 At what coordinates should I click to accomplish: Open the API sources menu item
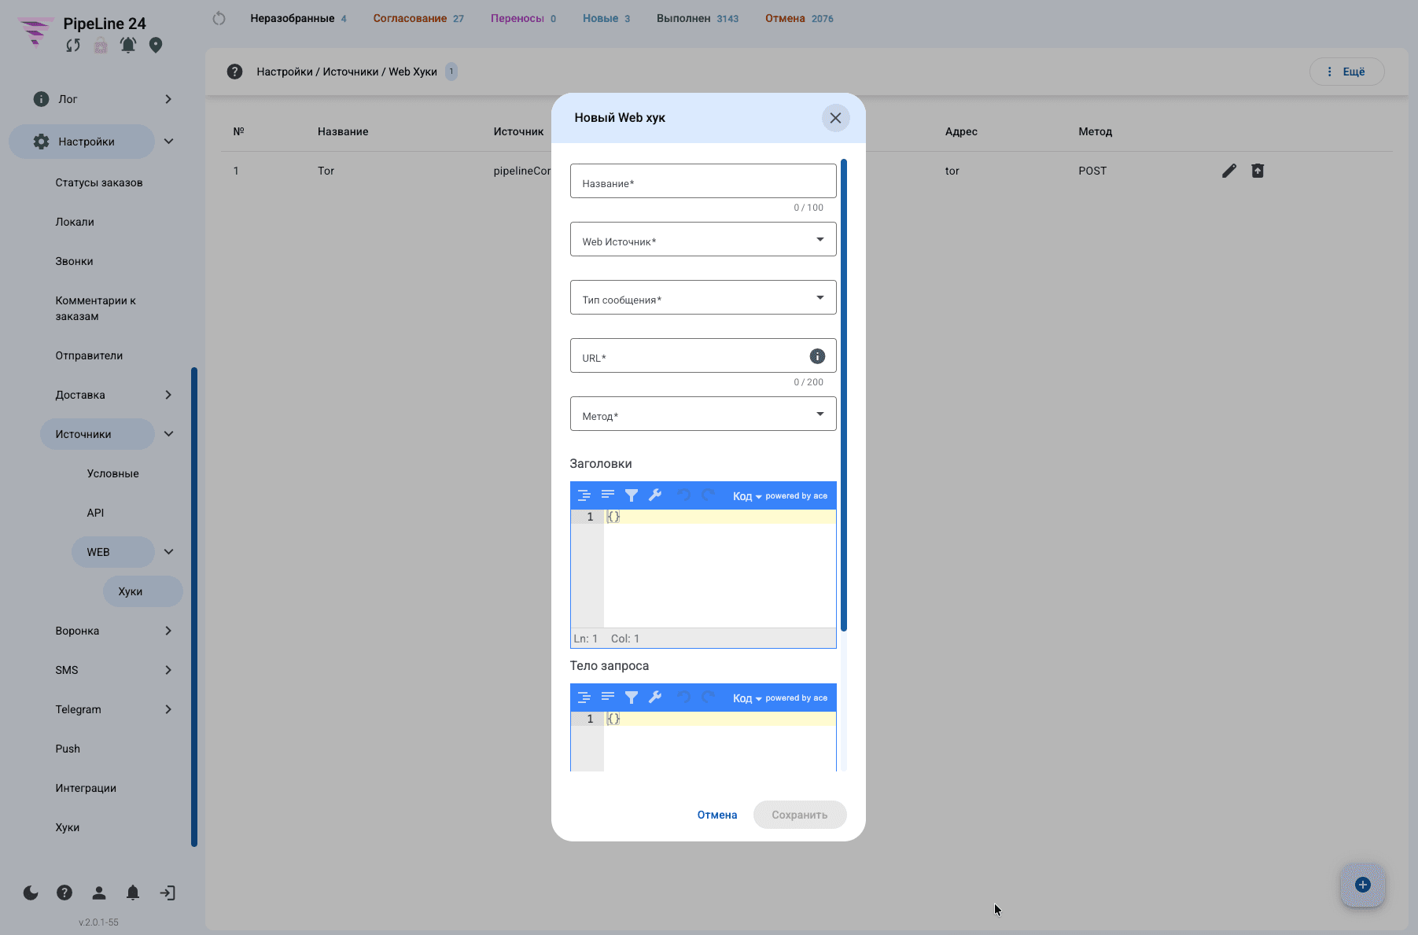(x=95, y=513)
